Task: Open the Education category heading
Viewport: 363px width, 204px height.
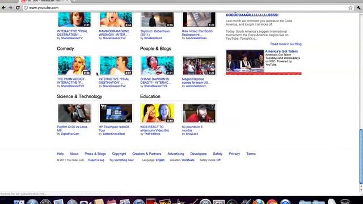Action: (150, 97)
